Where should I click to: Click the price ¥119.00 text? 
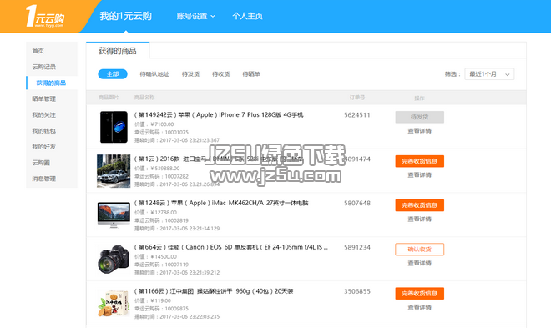tap(160, 301)
